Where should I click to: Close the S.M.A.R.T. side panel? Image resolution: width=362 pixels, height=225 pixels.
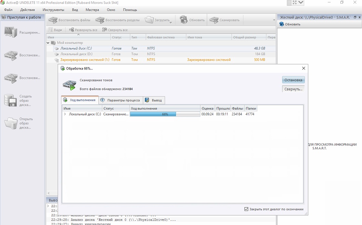click(360, 17)
